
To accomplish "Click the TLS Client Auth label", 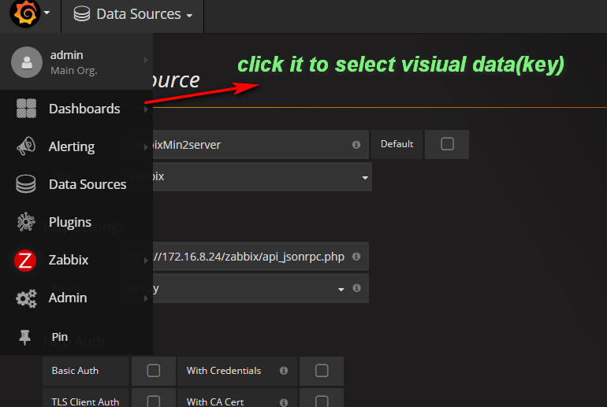I will tap(85, 402).
